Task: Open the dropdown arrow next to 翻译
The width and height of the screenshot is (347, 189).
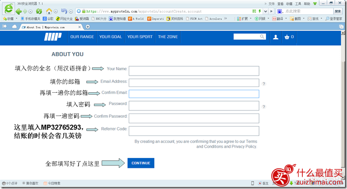Action: (286, 19)
